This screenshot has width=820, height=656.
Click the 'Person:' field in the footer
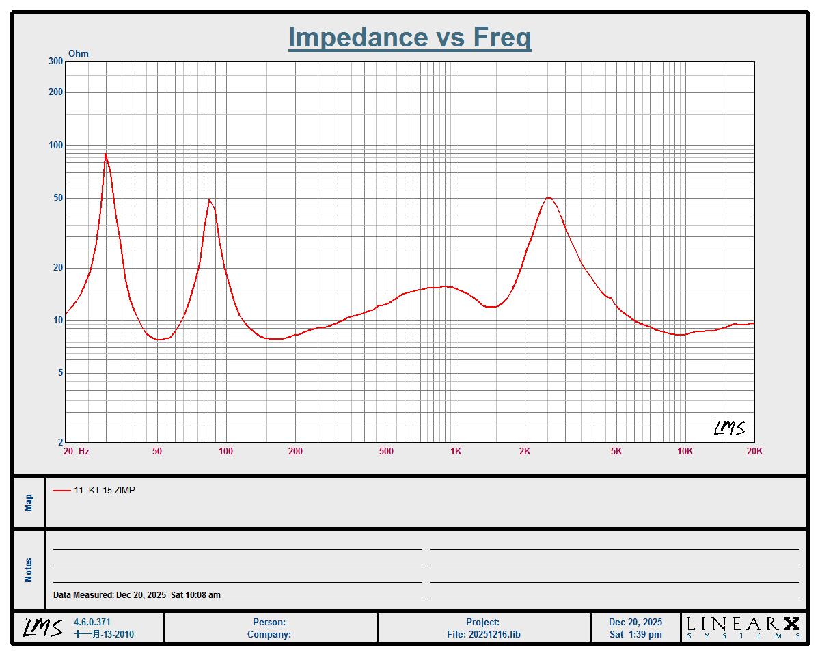(x=269, y=622)
